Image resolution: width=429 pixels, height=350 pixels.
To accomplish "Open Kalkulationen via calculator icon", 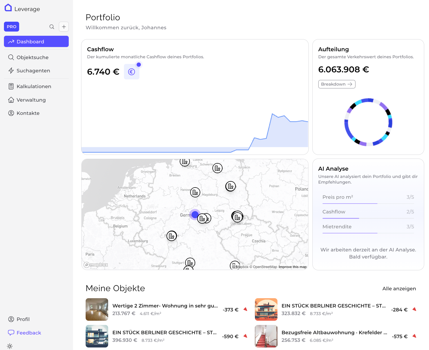I will click(11, 86).
